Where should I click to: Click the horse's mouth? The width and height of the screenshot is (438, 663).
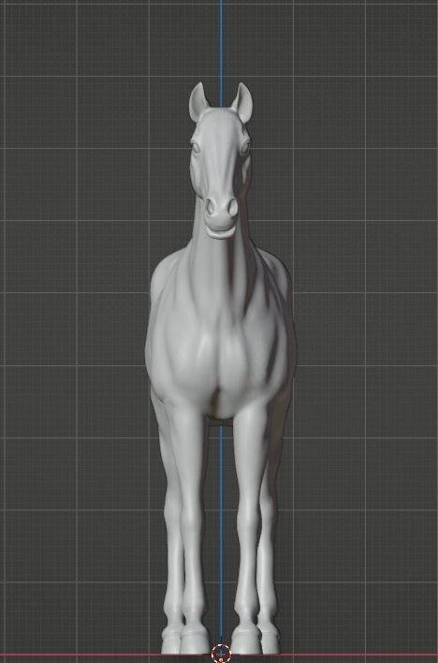[220, 231]
